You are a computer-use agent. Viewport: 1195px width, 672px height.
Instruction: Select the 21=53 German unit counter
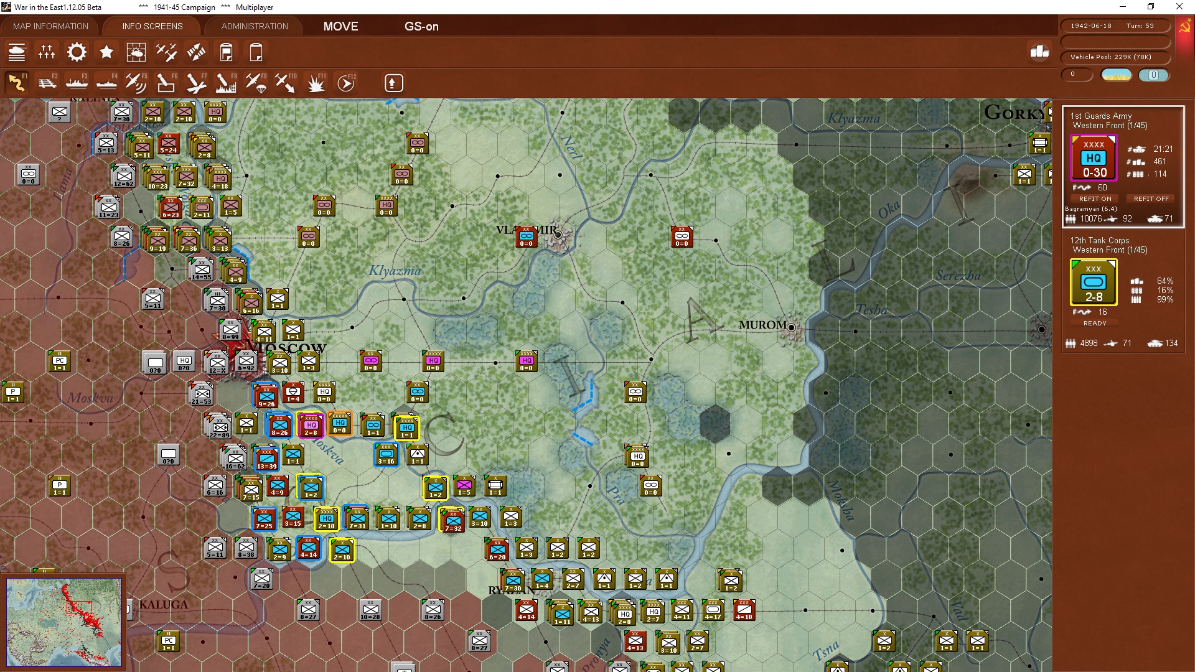[202, 394]
